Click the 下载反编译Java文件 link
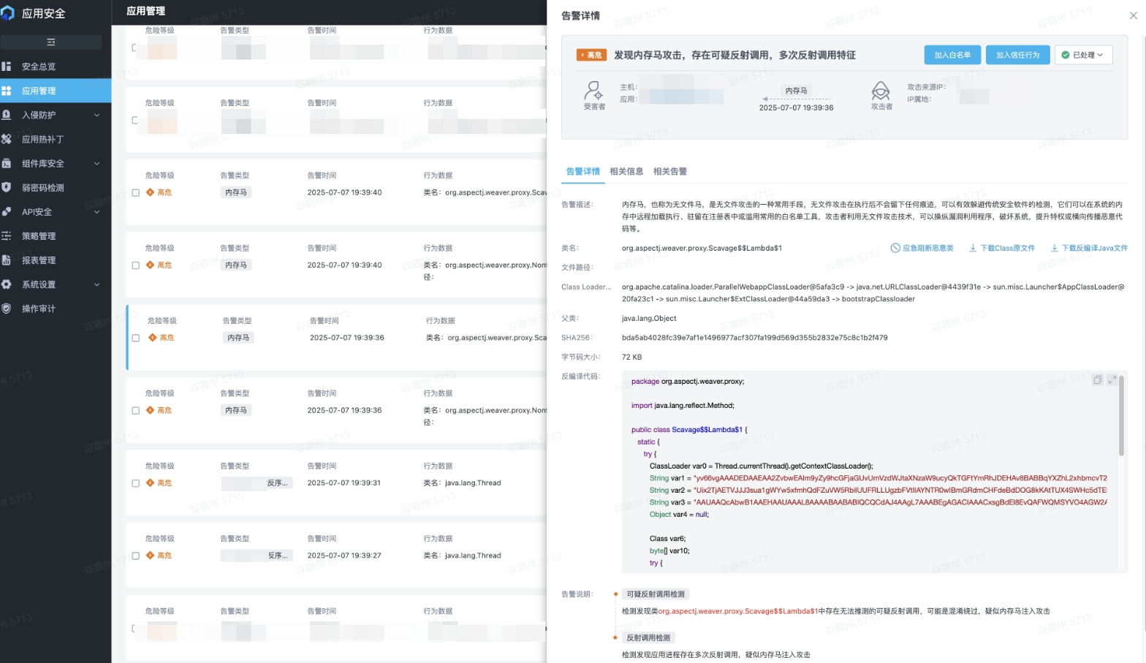 [1089, 248]
